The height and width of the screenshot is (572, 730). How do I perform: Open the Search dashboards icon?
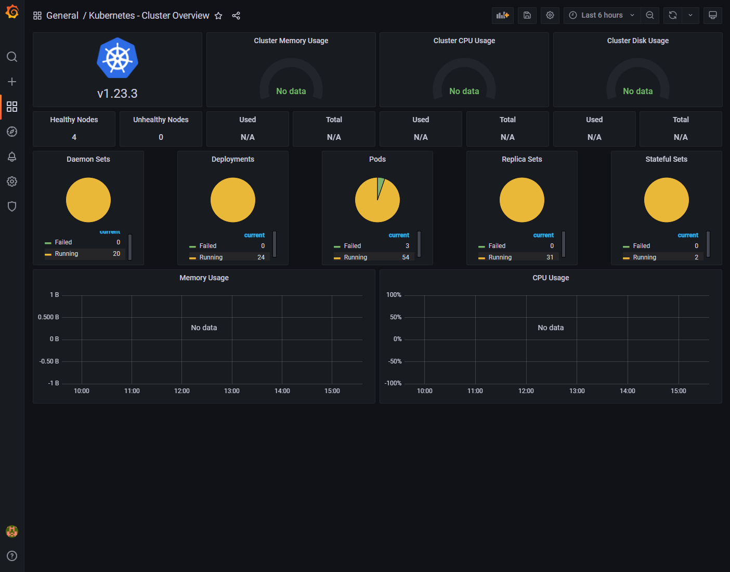pyautogui.click(x=12, y=57)
